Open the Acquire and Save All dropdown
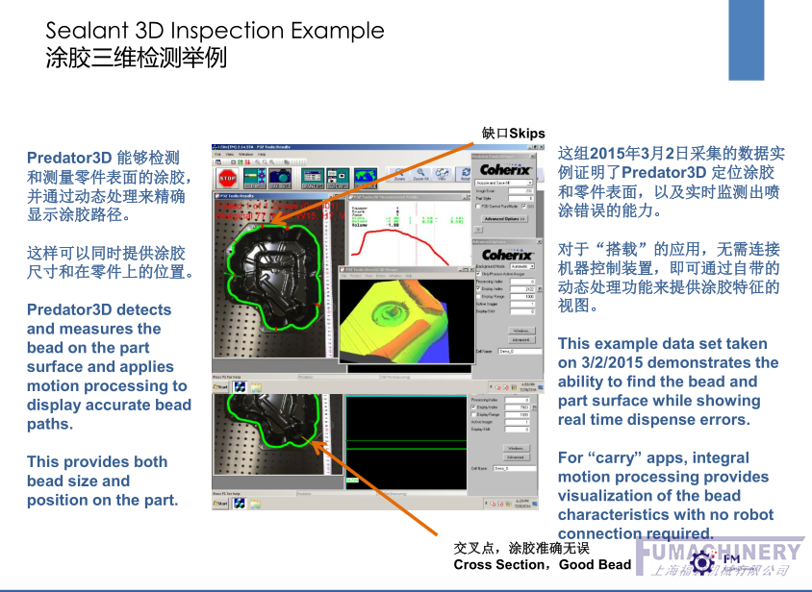 coord(506,183)
